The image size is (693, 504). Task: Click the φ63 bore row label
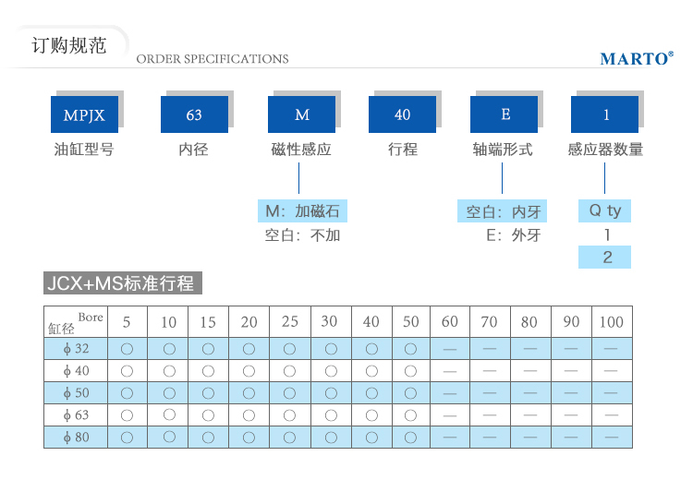(x=77, y=414)
